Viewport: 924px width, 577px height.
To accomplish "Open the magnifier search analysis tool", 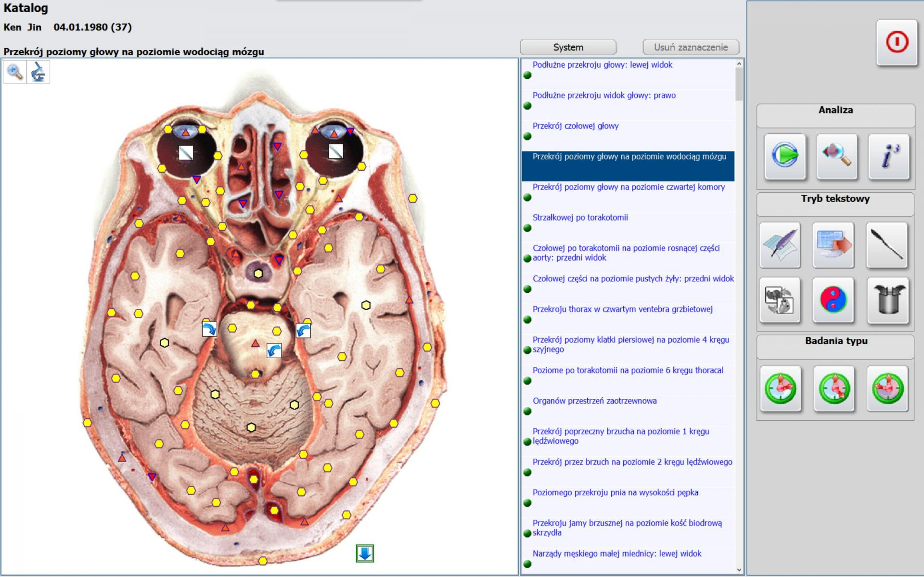I will [836, 156].
